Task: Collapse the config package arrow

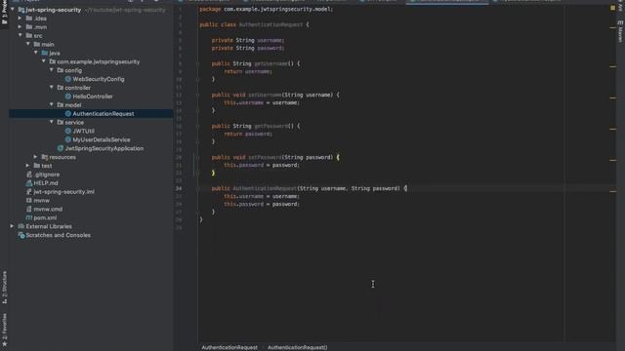Action: tap(52, 70)
